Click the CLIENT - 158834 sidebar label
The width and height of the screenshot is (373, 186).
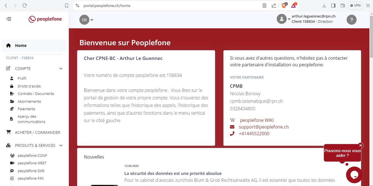tap(20, 58)
